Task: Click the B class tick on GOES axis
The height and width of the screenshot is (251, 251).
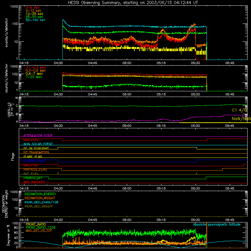Action: click(x=17, y=114)
